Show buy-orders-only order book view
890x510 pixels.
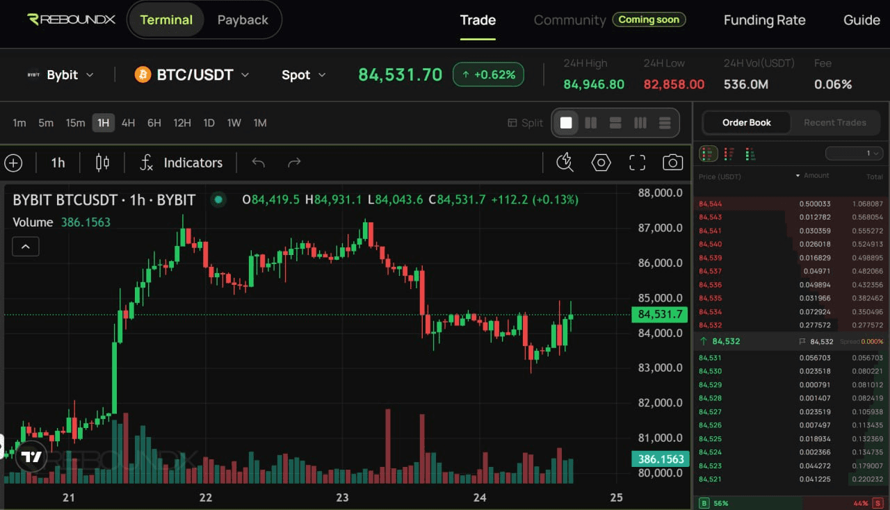click(x=750, y=154)
